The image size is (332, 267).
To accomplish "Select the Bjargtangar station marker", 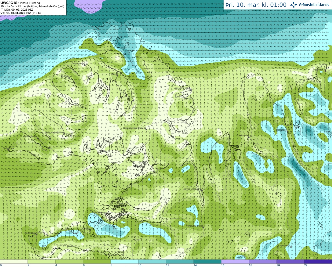I will [x=8, y=150].
